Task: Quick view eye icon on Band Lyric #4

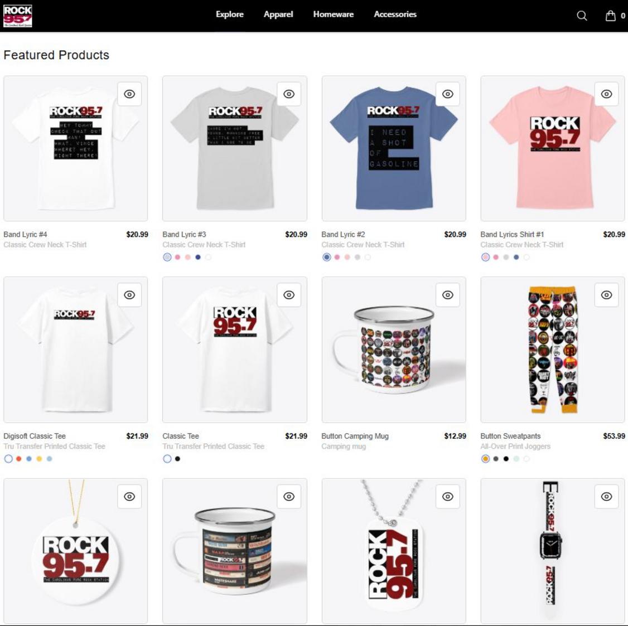Action: (129, 94)
